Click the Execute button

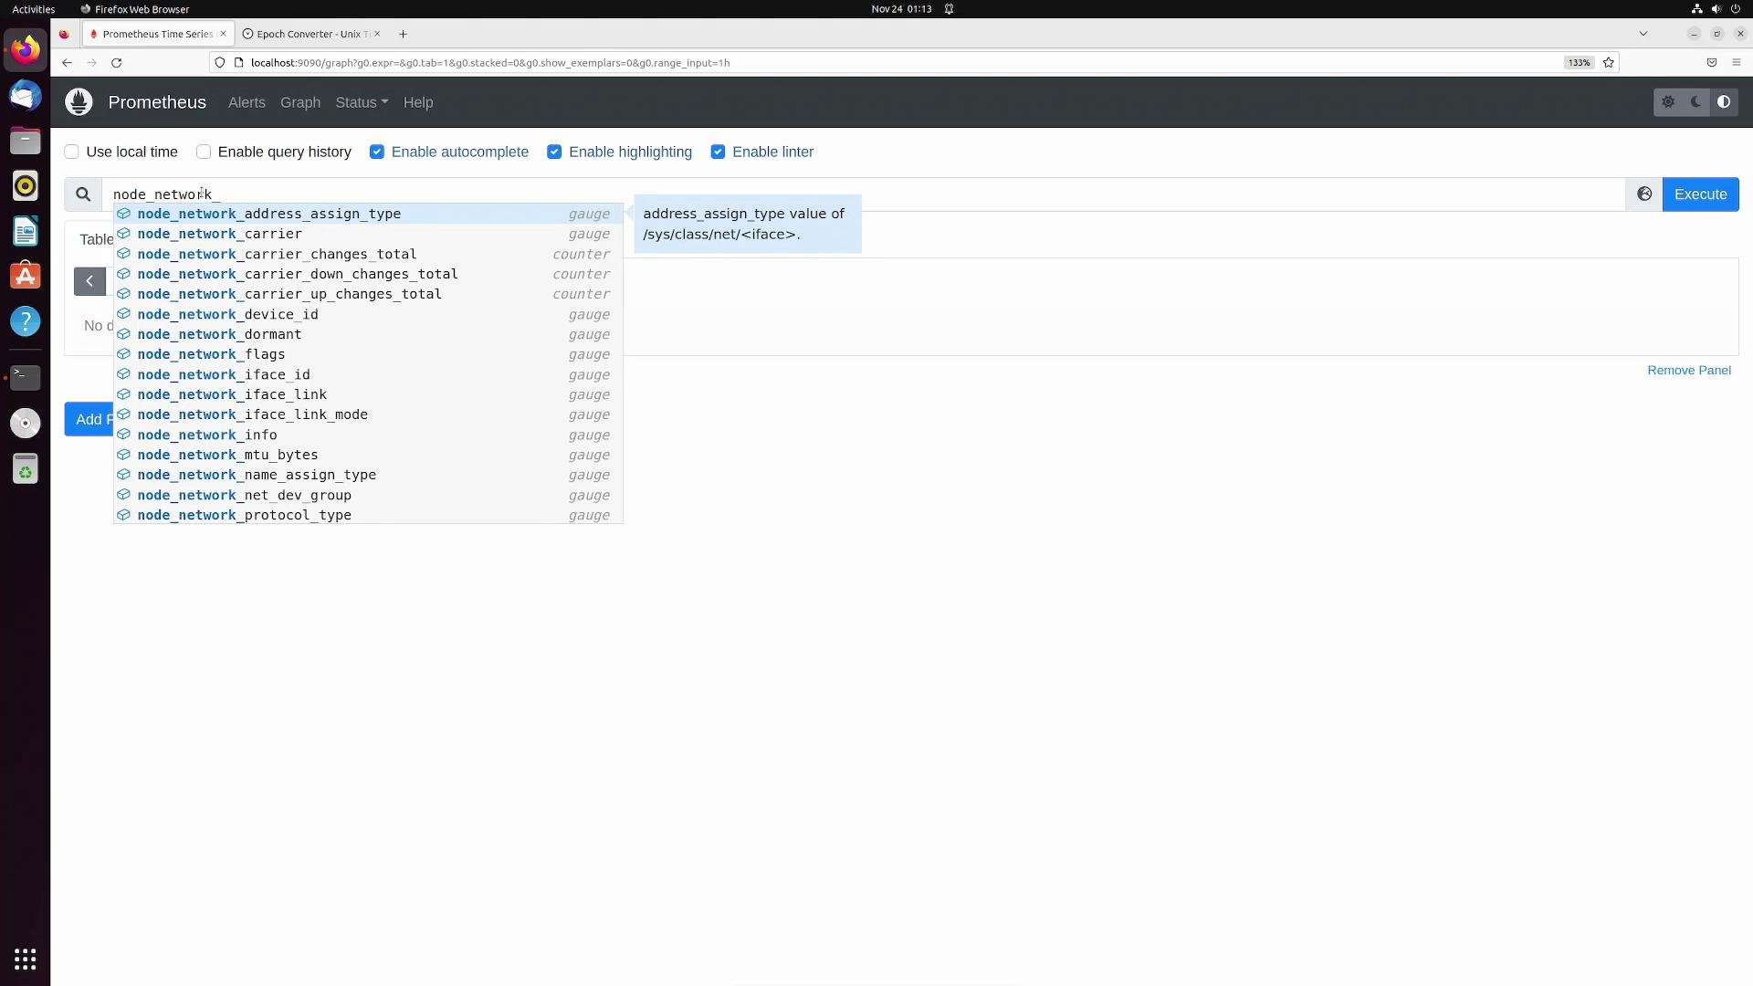click(x=1700, y=194)
